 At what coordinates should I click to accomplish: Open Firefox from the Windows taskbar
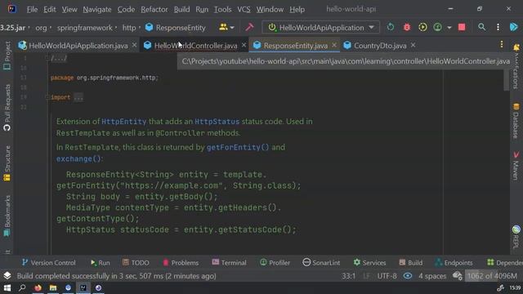[x=38, y=287]
